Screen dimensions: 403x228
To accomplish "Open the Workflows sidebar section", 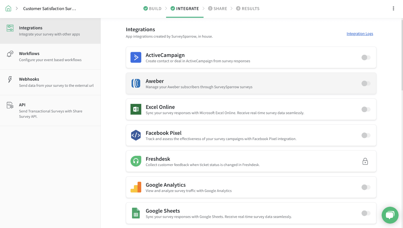I will point(50,56).
